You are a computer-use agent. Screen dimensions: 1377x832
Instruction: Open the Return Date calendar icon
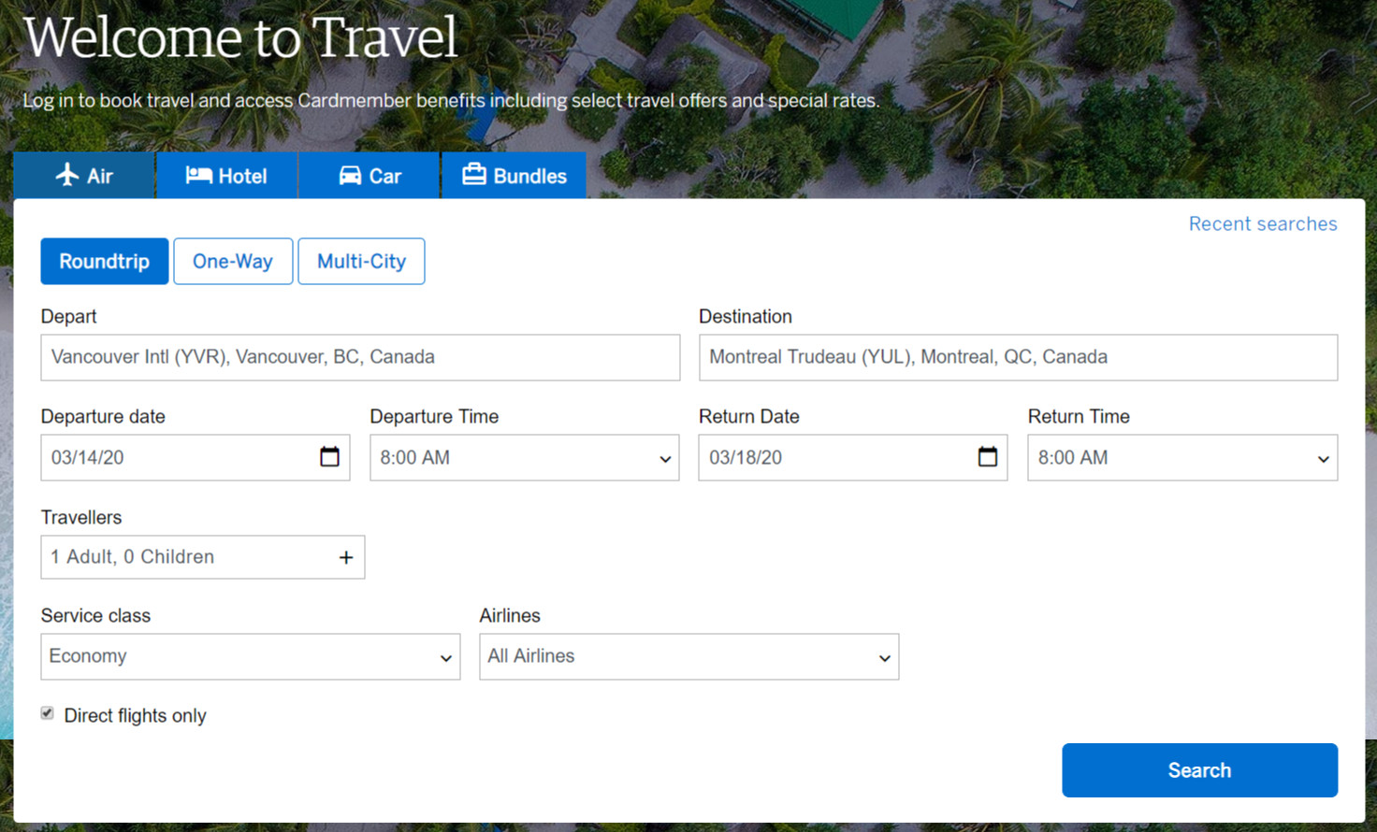coord(987,457)
